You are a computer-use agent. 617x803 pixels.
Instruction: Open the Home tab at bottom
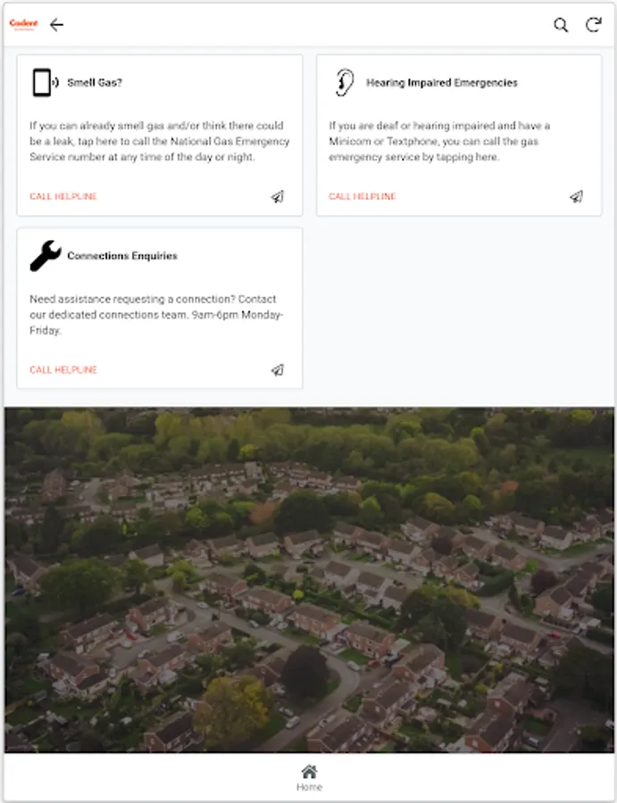click(309, 778)
